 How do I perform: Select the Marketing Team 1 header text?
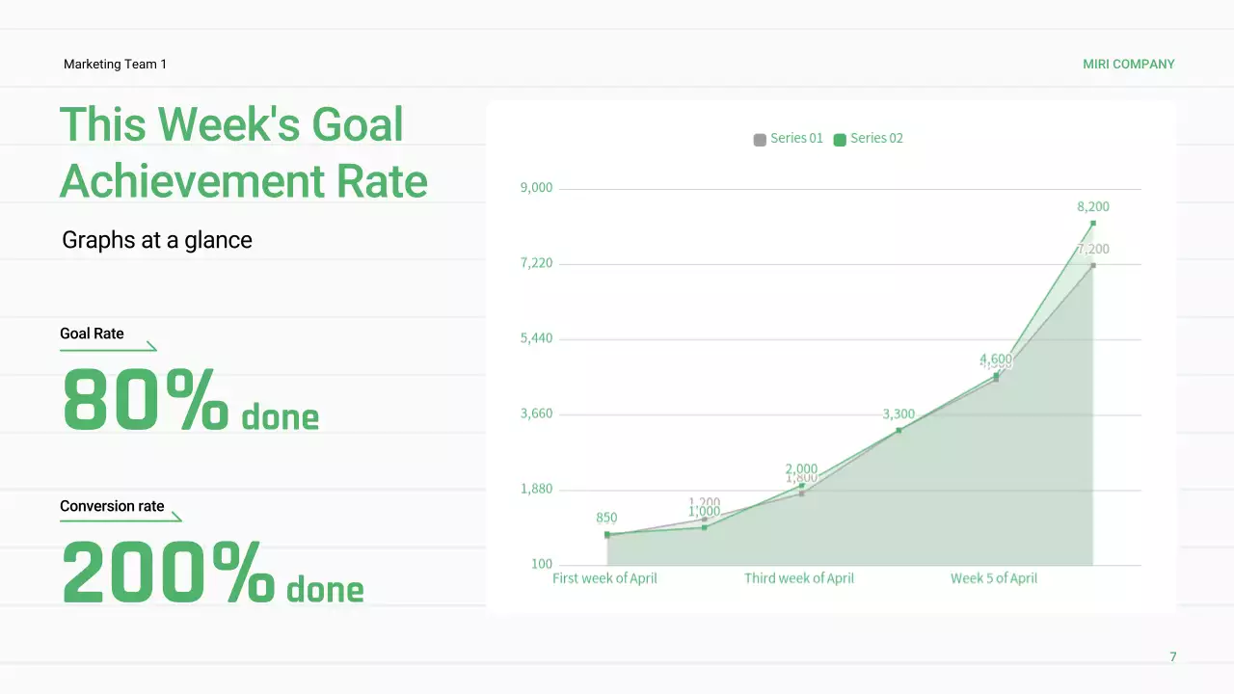pyautogui.click(x=115, y=65)
